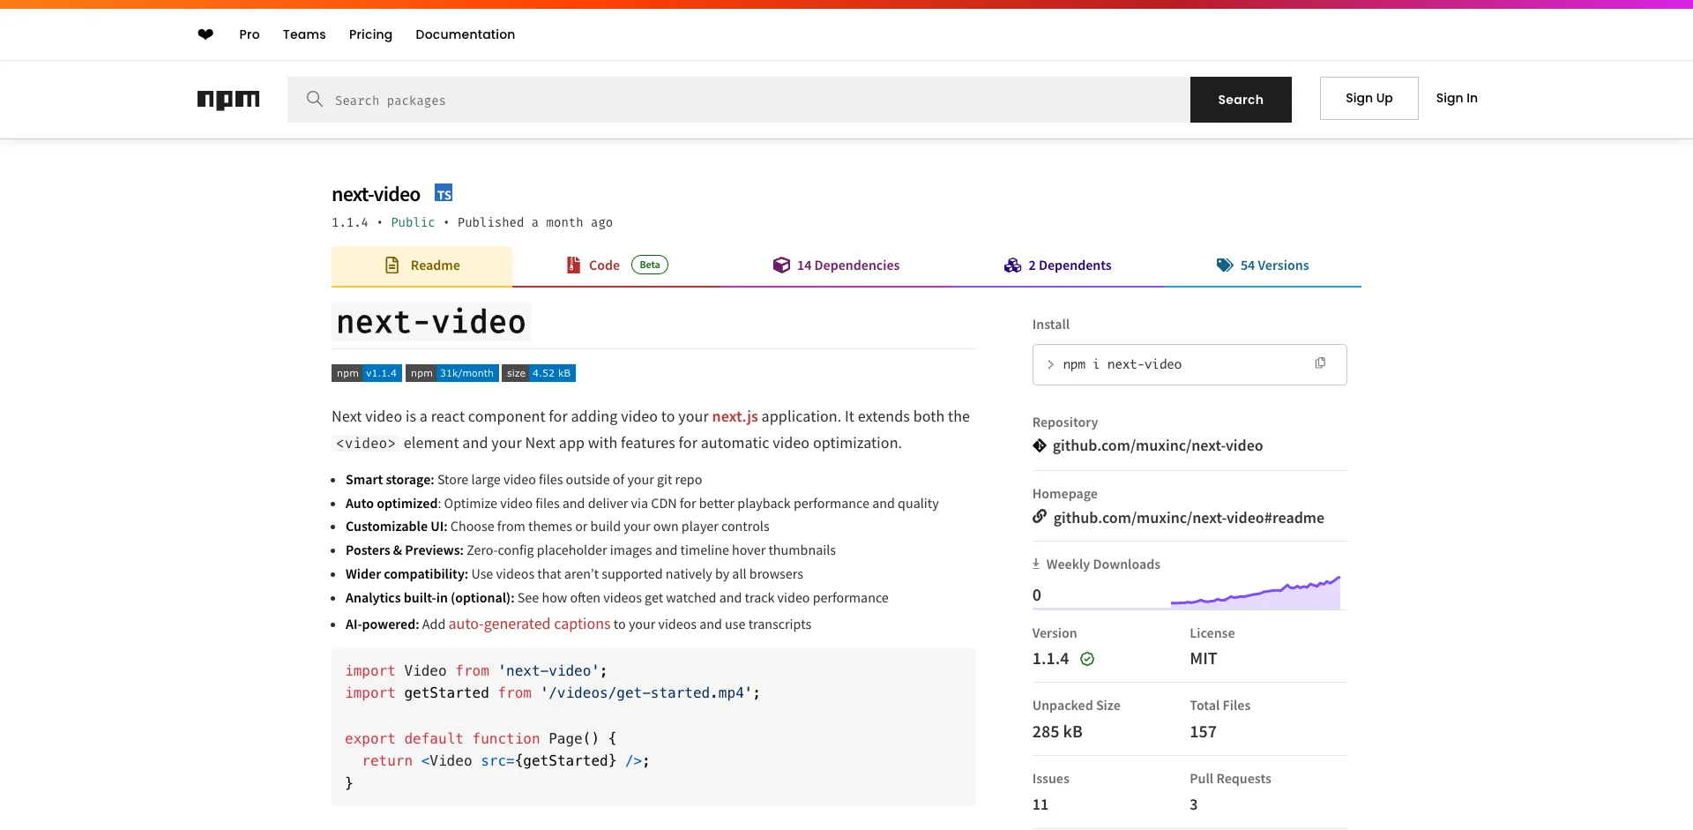Click the Customizable UI bullet text
This screenshot has width=1693, height=830.
pyautogui.click(x=557, y=527)
